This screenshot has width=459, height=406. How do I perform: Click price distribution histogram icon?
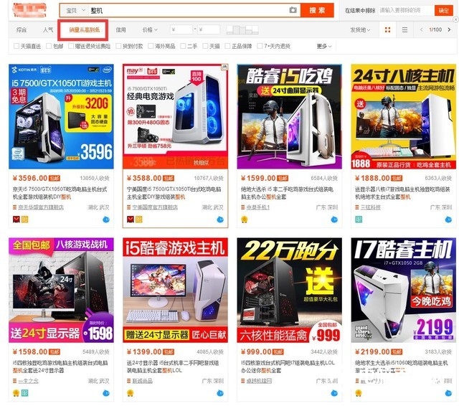(242, 30)
